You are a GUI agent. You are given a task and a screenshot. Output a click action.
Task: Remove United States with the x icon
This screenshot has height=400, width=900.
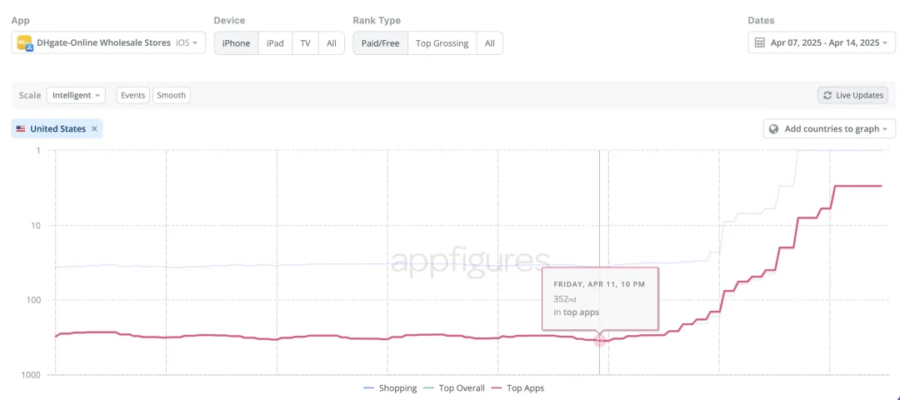click(x=94, y=129)
